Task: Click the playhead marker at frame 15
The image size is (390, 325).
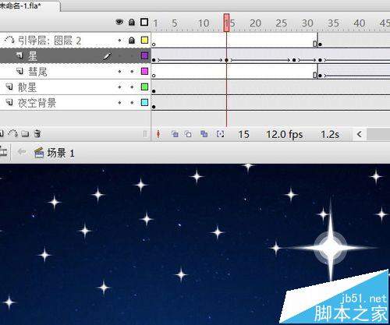Action: coord(226,23)
